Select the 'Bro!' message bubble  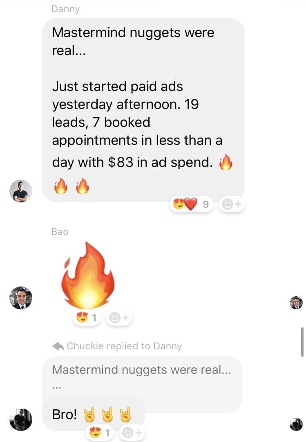pos(94,414)
